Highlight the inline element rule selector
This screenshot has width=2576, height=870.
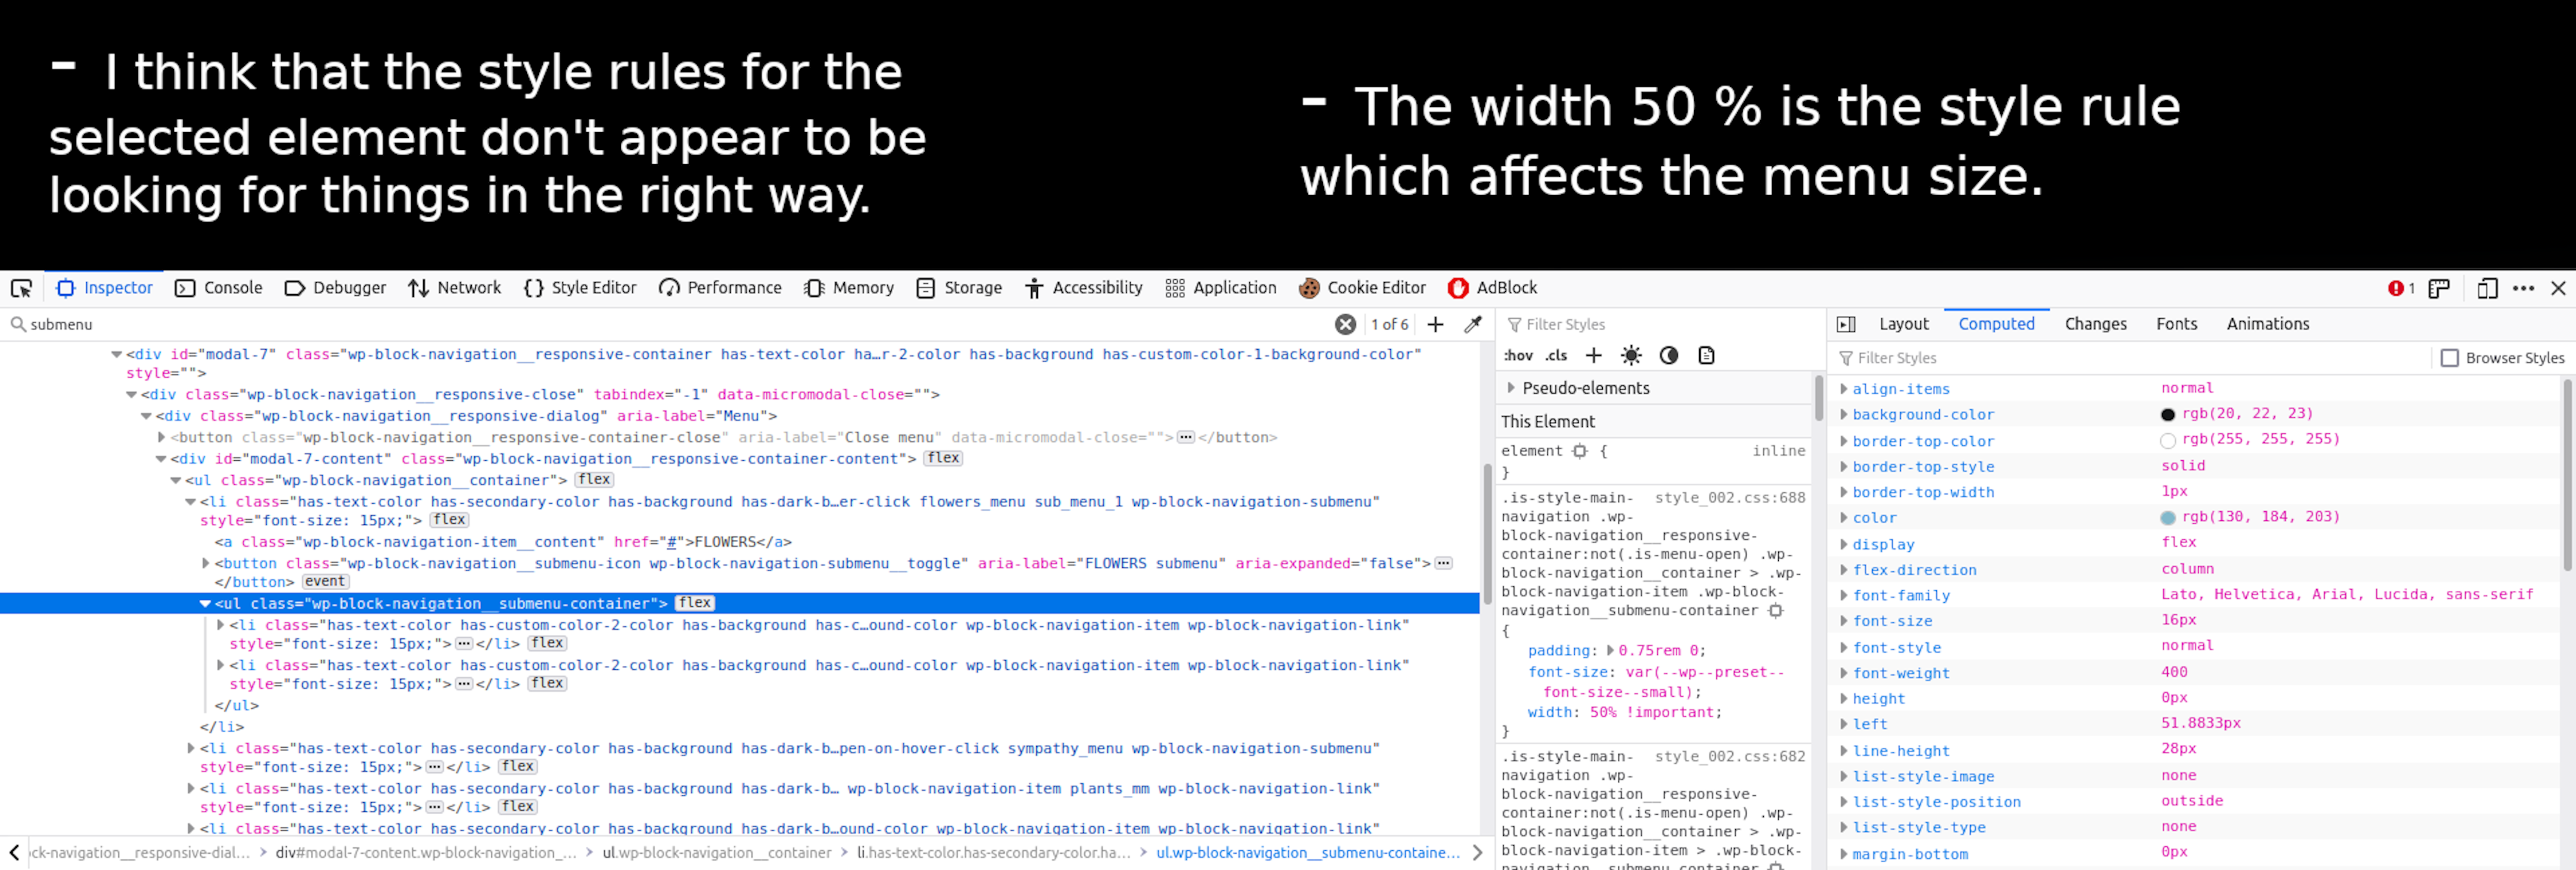pos(1579,451)
